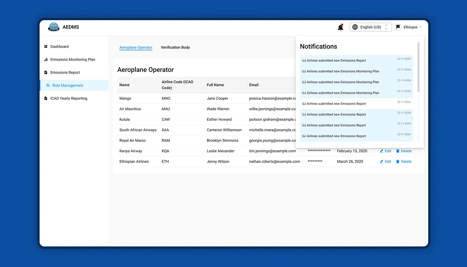Click the Cameron Williamson full name
Image resolution: width=467 pixels, height=267 pixels.
(224, 130)
